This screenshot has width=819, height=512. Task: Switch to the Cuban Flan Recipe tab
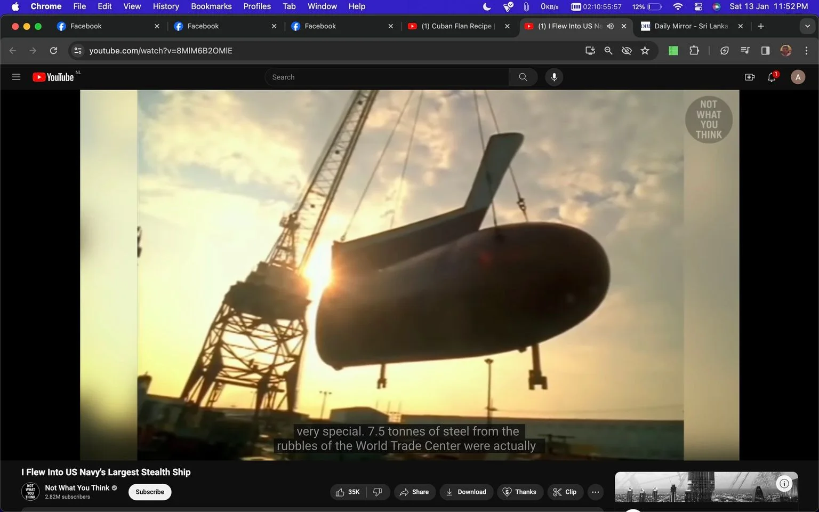[x=457, y=26]
